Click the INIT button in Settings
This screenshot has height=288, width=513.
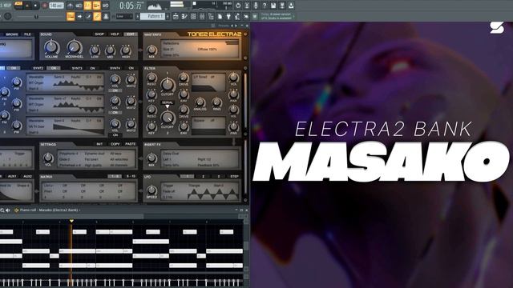(99, 144)
